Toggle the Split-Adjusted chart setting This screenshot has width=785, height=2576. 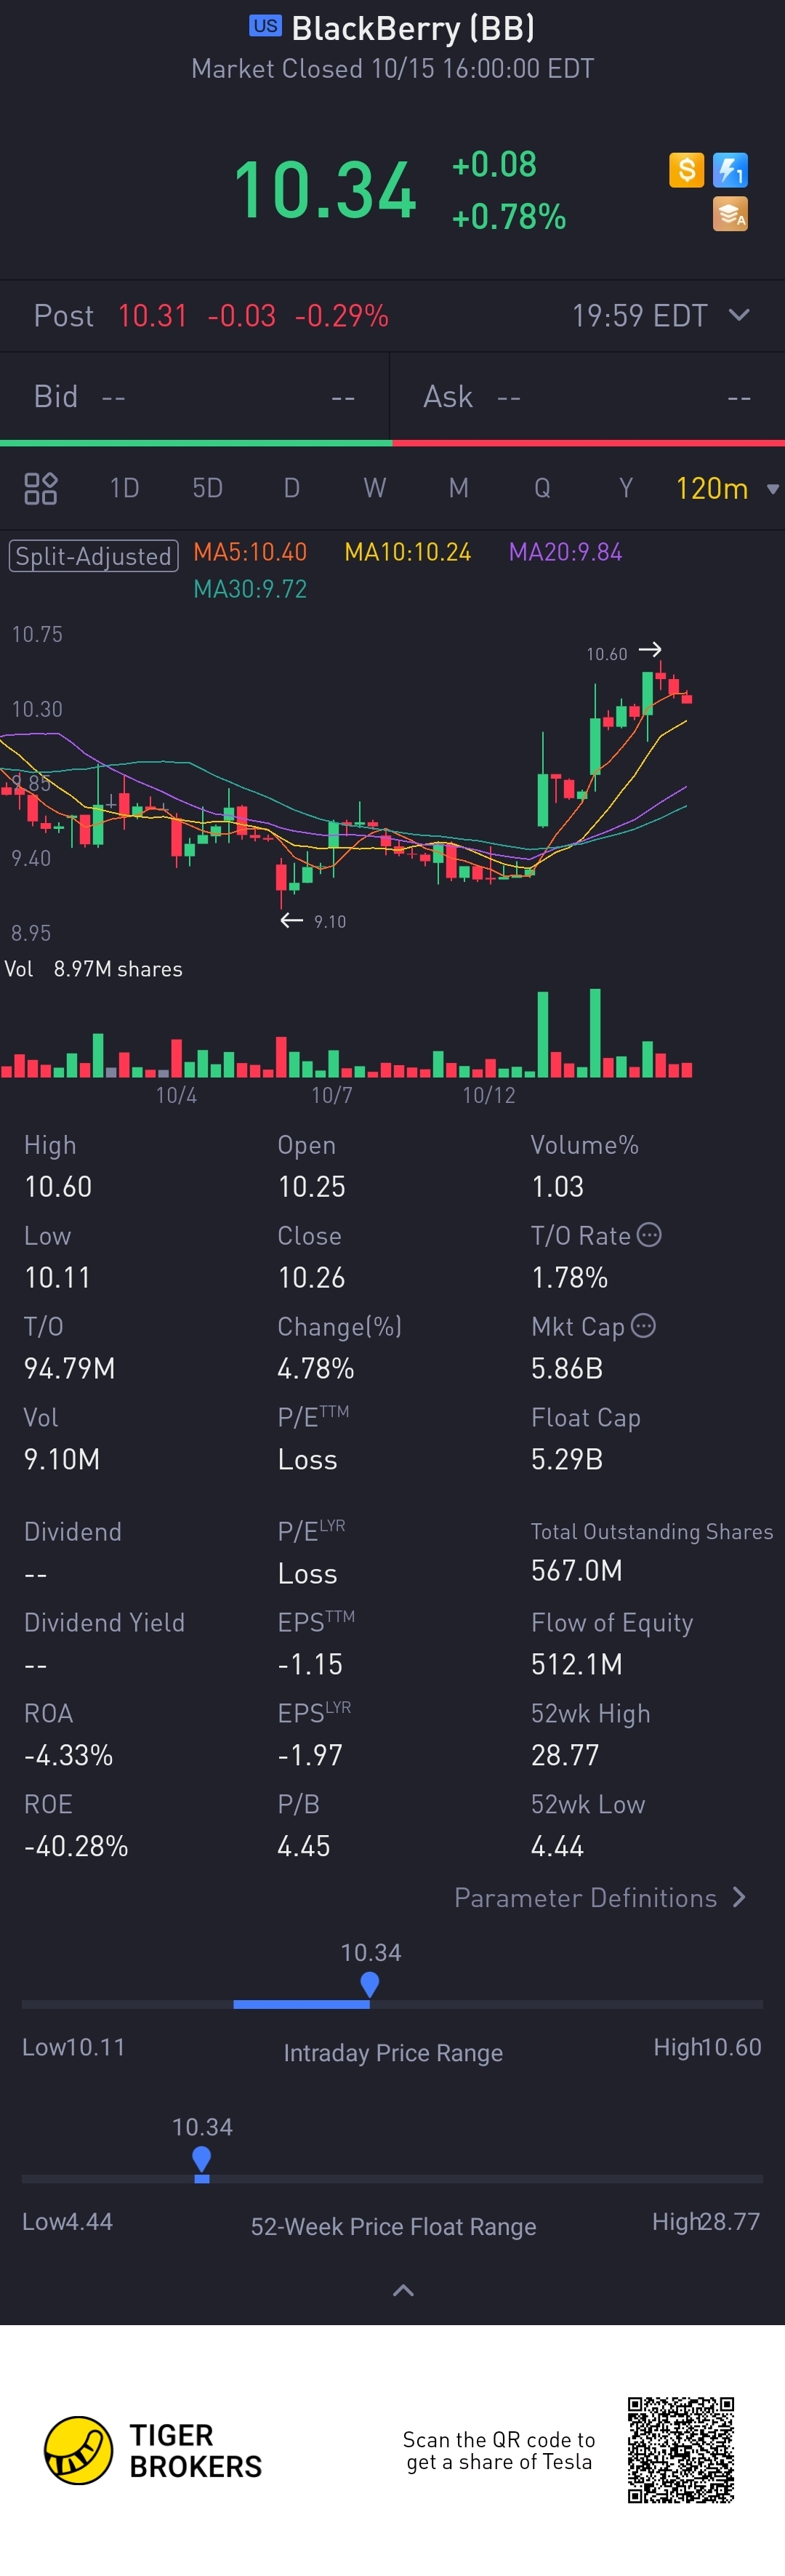(93, 556)
